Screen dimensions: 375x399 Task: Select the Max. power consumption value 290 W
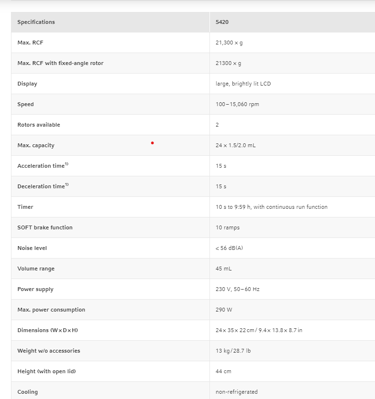[x=224, y=310]
